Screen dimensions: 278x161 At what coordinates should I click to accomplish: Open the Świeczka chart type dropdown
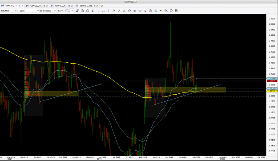click(x=48, y=11)
